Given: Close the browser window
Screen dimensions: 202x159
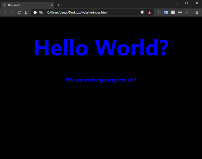Looking at the screenshot, I should pyautogui.click(x=197, y=3).
